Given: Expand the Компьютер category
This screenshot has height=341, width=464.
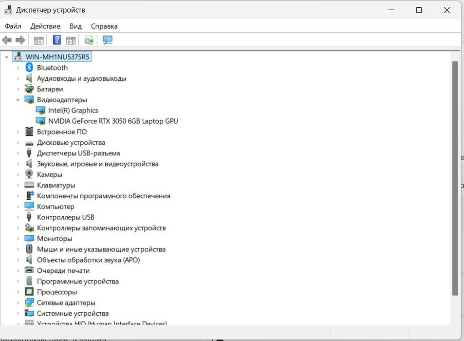Looking at the screenshot, I should (x=18, y=207).
